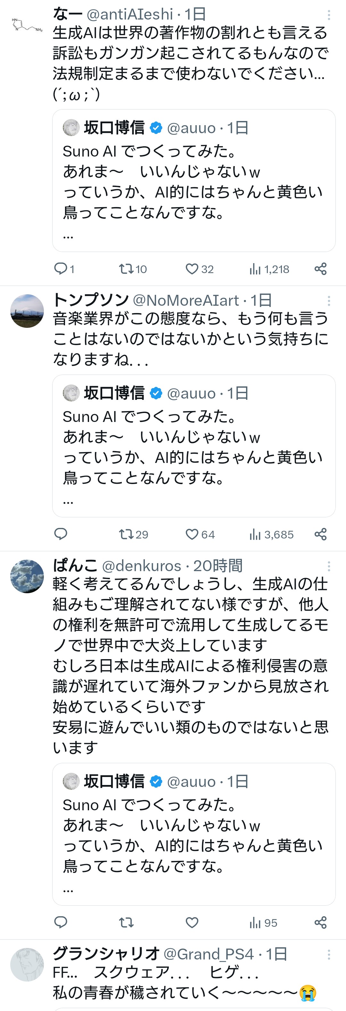Open @Grand_PS4 profile from the username
346x1011 pixels.
(209, 954)
